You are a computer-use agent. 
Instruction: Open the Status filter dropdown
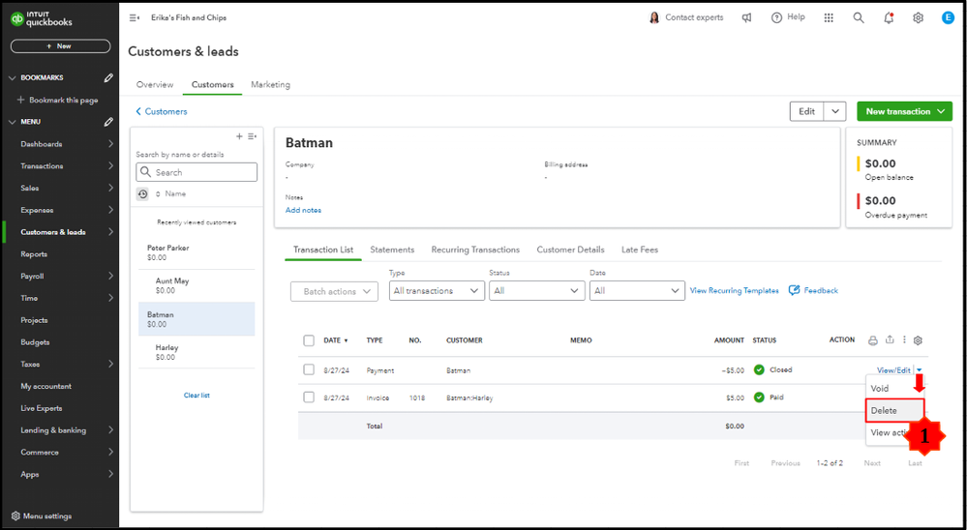536,291
